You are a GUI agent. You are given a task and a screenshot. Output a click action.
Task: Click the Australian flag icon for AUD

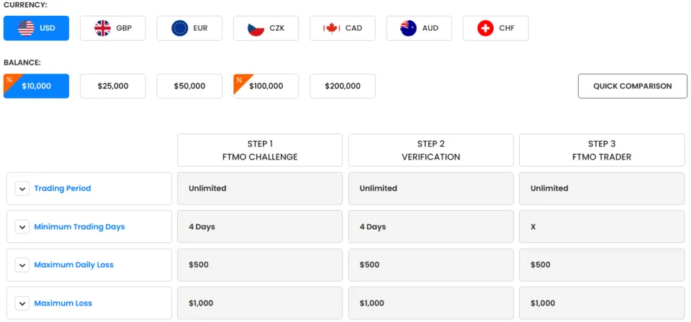[x=408, y=29]
